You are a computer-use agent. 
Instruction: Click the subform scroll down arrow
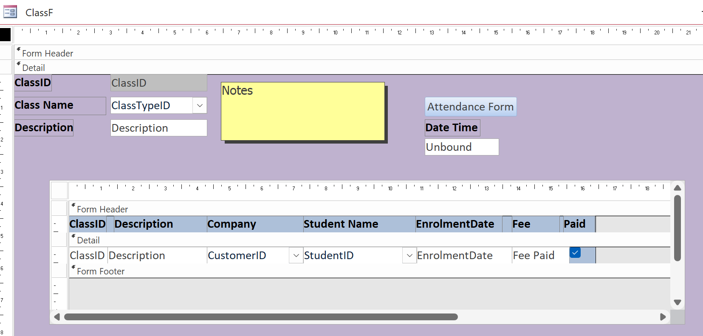(678, 302)
